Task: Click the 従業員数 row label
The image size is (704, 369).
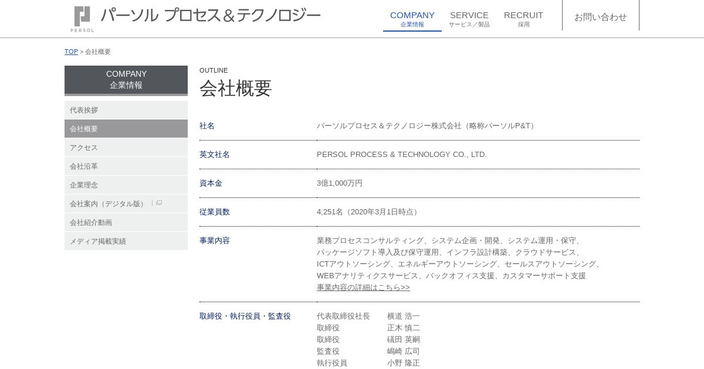Action: 215,212
